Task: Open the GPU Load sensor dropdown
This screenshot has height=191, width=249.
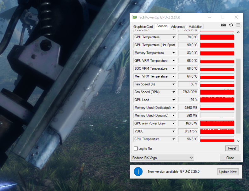Action: 174,100
